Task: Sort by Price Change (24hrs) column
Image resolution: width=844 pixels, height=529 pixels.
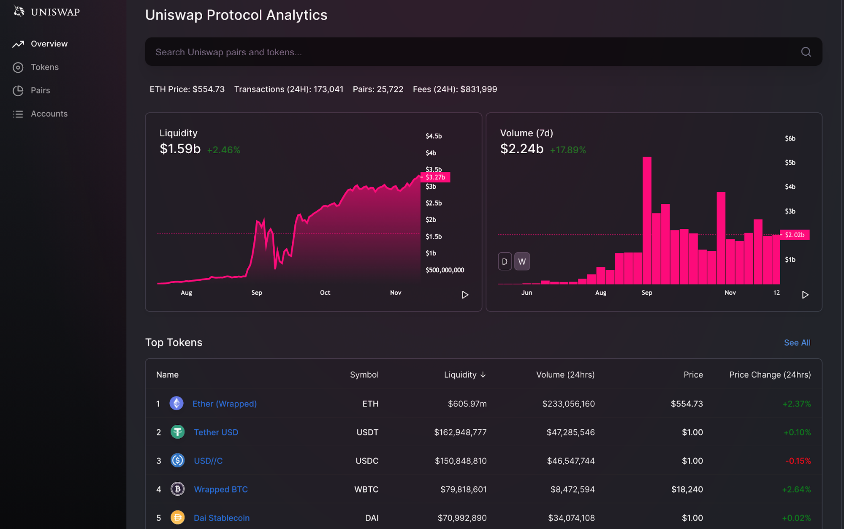Action: click(770, 375)
